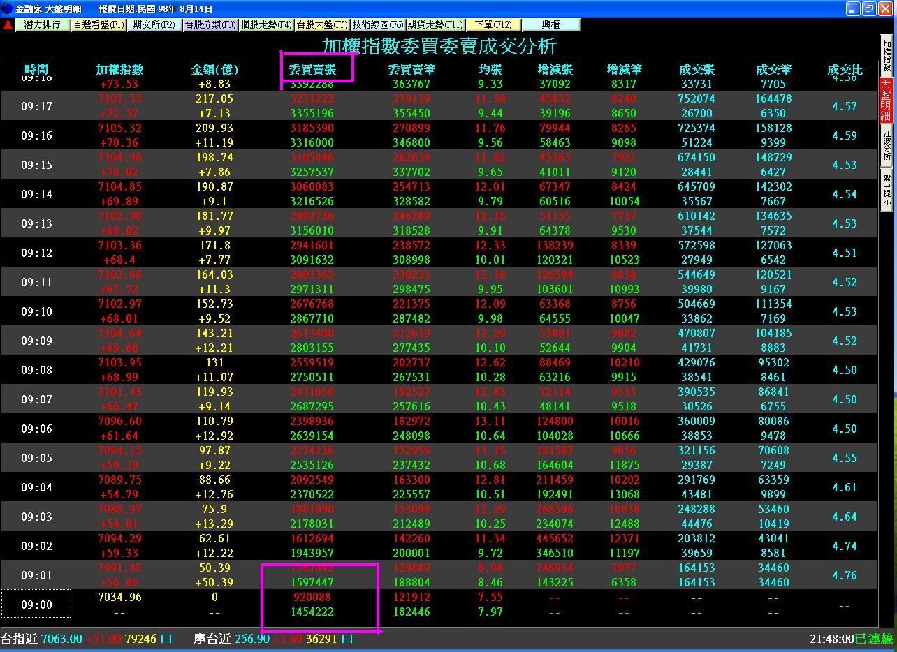Click index value 7107.53
897x652 pixels.
119,99
